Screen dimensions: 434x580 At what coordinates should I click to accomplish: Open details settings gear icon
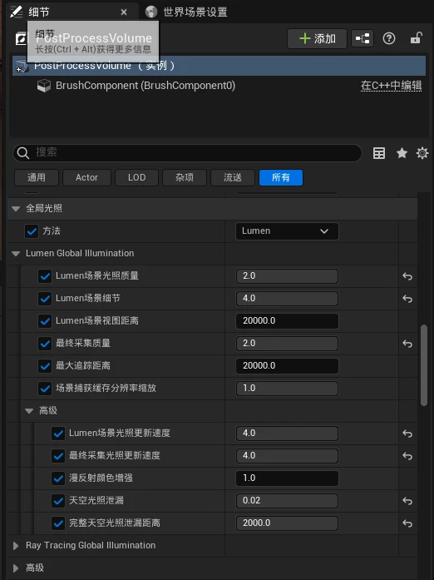point(422,153)
